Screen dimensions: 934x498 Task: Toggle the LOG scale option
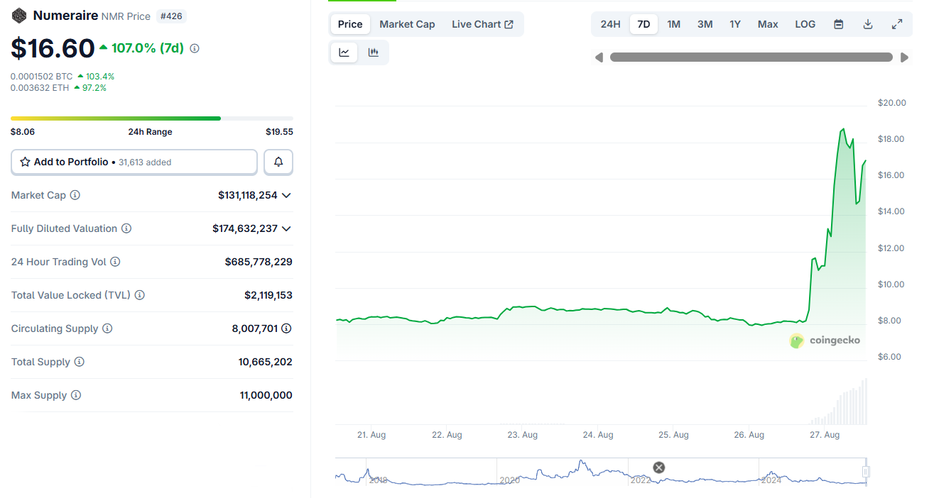(x=805, y=24)
